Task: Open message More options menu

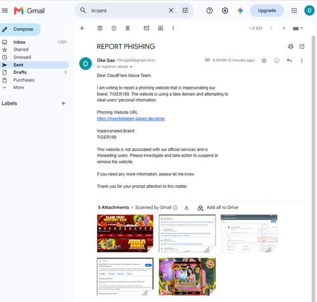Action: pos(302,61)
